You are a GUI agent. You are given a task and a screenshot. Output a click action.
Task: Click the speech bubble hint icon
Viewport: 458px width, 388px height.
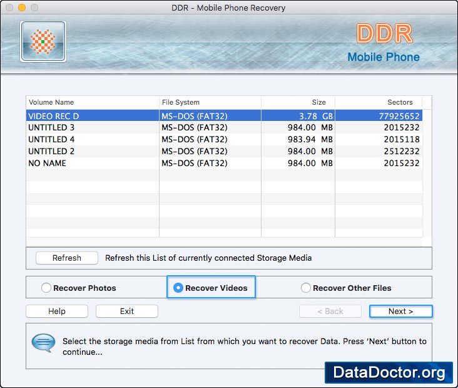(44, 343)
